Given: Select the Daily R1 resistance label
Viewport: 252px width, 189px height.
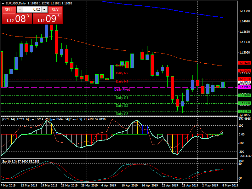Looking at the screenshot, I should [x=122, y=82].
